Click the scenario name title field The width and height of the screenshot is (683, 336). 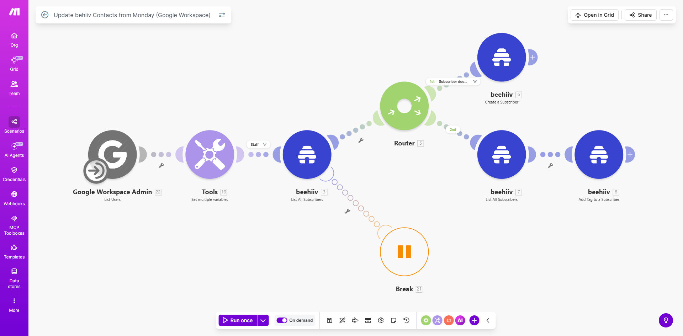click(x=132, y=15)
